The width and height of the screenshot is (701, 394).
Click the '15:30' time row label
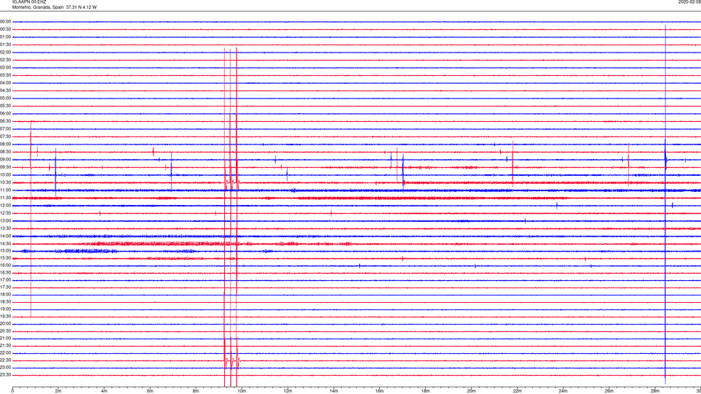pos(5,258)
